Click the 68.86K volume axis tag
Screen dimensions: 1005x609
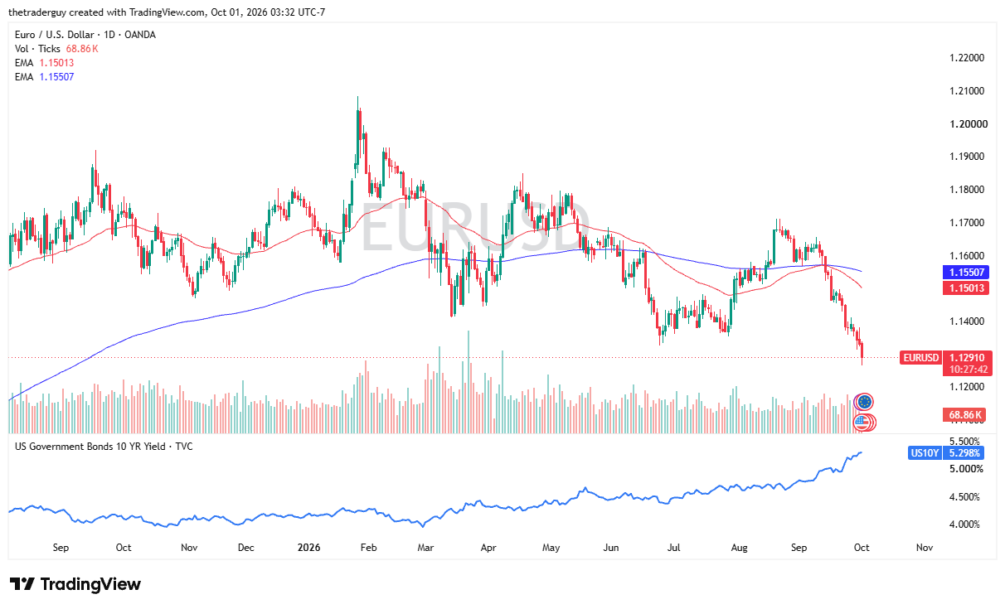pos(965,414)
